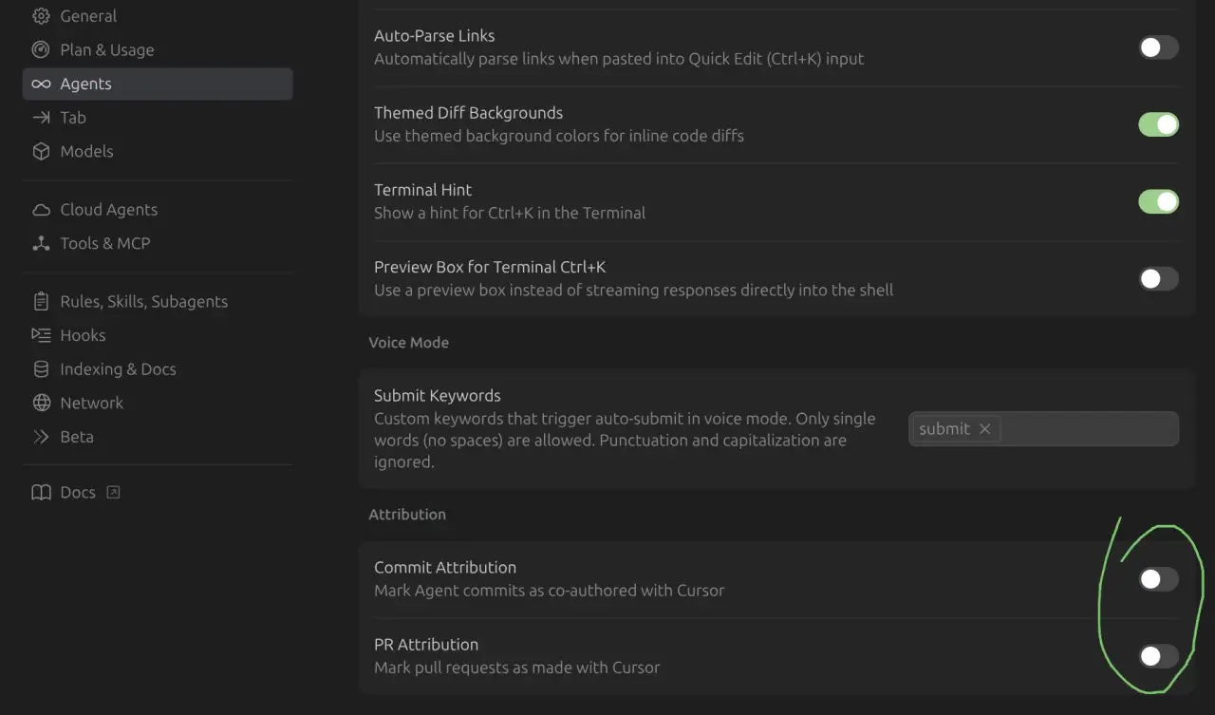1215x715 pixels.
Task: Disable Themed Diff Backgrounds toggle
Action: [1158, 124]
